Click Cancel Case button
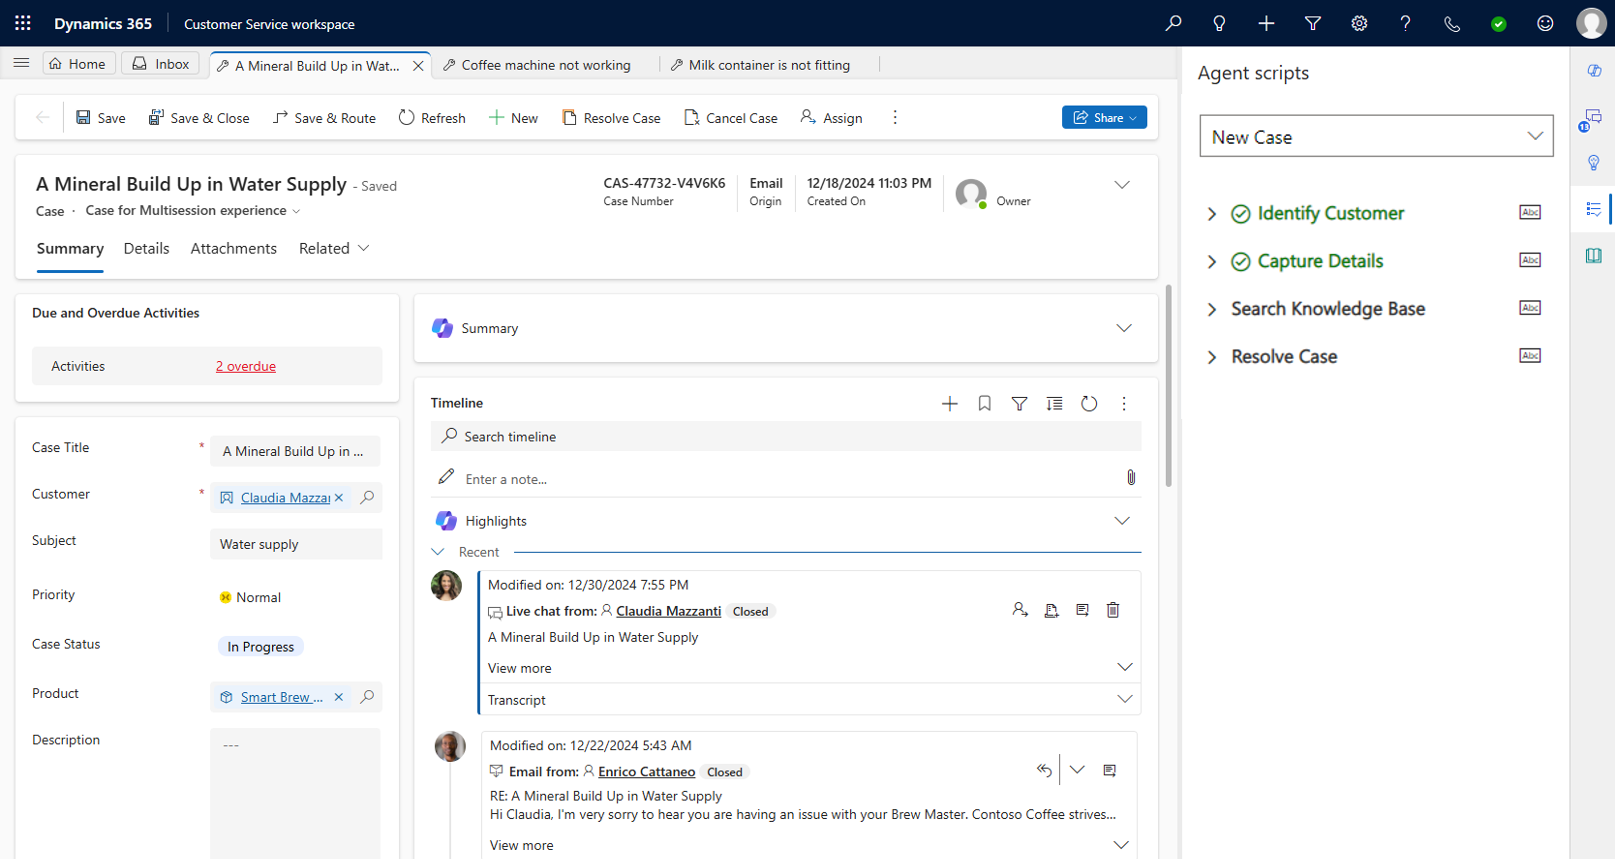 point(731,118)
